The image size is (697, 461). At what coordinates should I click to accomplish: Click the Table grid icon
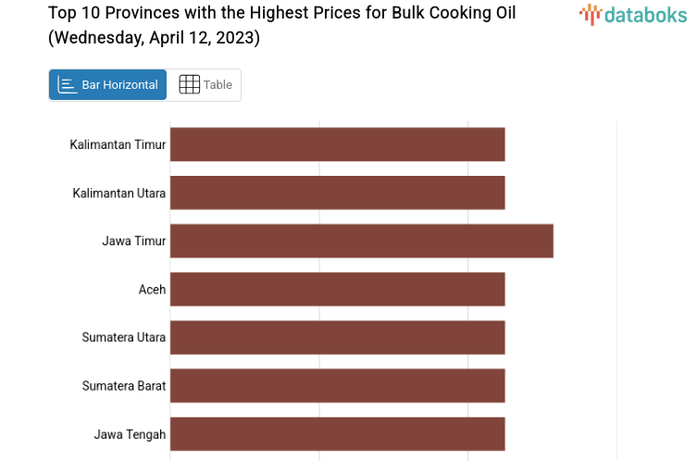[x=189, y=85]
